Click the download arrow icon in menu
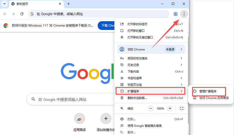 coord(122,71)
